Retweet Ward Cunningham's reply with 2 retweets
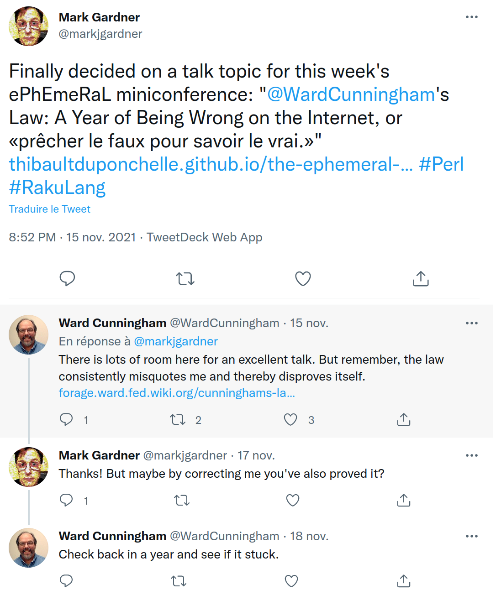 coord(178,419)
